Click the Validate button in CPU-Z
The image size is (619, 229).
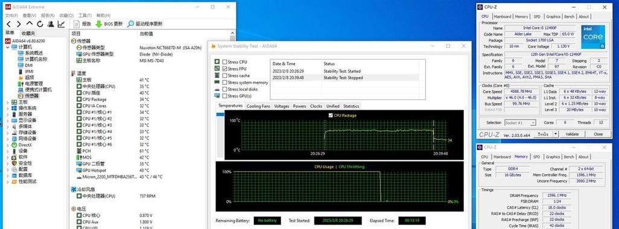click(572, 134)
